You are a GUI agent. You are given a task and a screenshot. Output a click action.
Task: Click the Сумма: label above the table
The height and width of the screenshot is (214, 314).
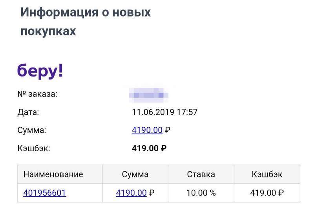coord(32,130)
